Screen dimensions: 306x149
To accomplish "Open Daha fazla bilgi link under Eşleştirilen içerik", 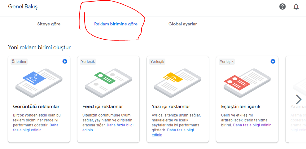I will (x=252, y=125).
